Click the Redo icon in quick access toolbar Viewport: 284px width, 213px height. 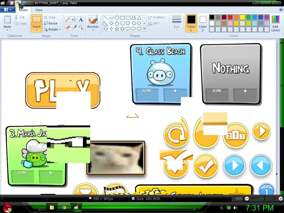pos(24,3)
